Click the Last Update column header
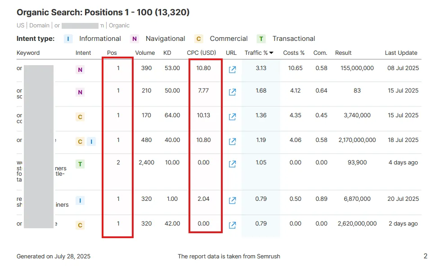 (401, 53)
